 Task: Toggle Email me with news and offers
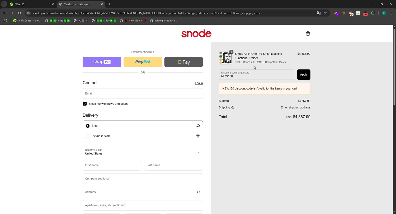click(x=85, y=104)
